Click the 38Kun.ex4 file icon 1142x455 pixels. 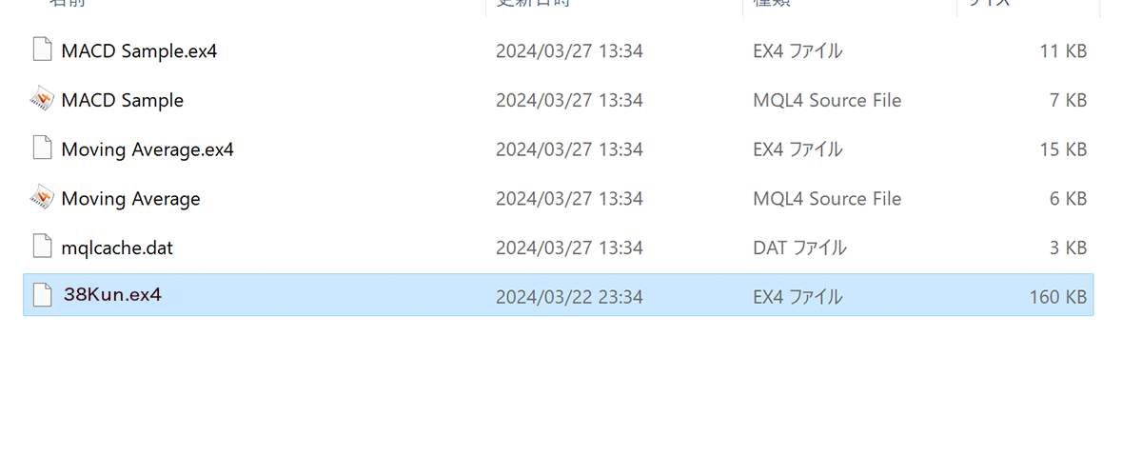(41, 295)
